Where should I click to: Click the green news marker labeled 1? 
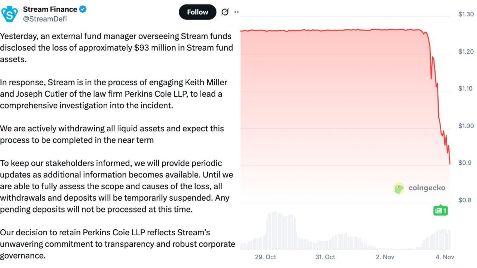tap(440, 210)
